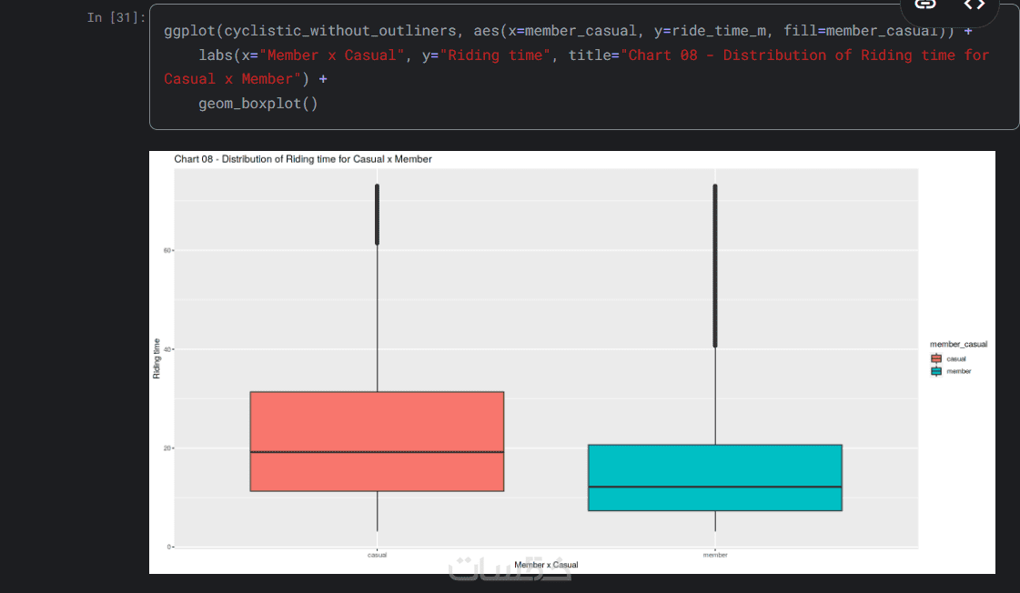Click the "member_casual" legend title
Viewport: 1020px width, 593px height.
(958, 345)
